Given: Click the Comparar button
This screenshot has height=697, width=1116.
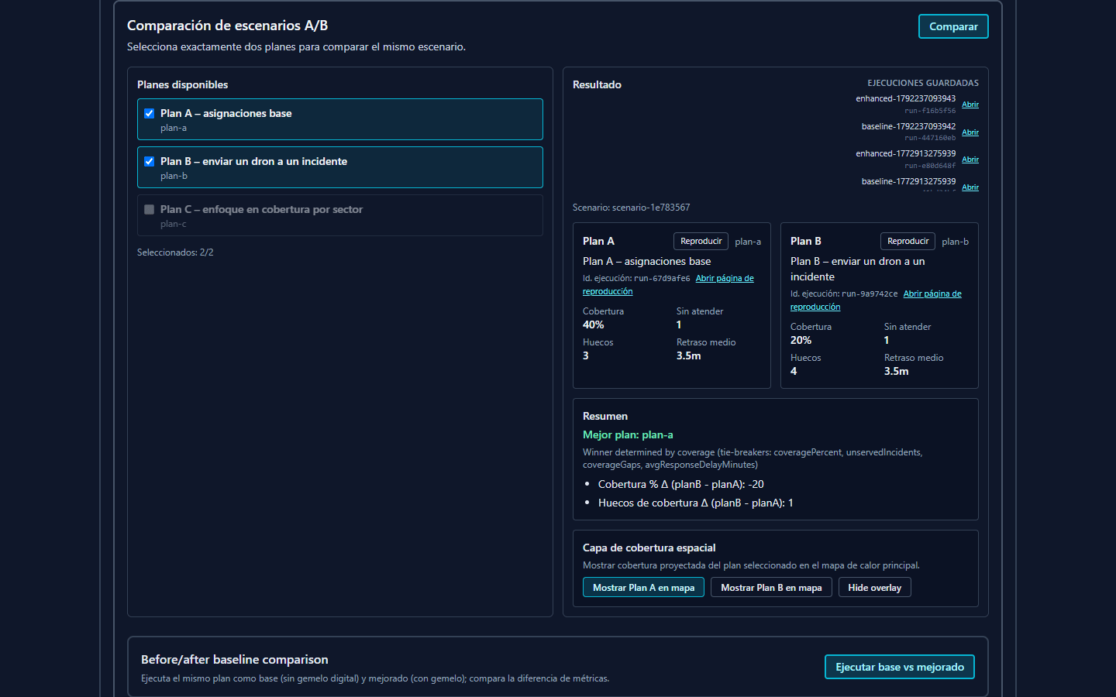Looking at the screenshot, I should (x=953, y=26).
